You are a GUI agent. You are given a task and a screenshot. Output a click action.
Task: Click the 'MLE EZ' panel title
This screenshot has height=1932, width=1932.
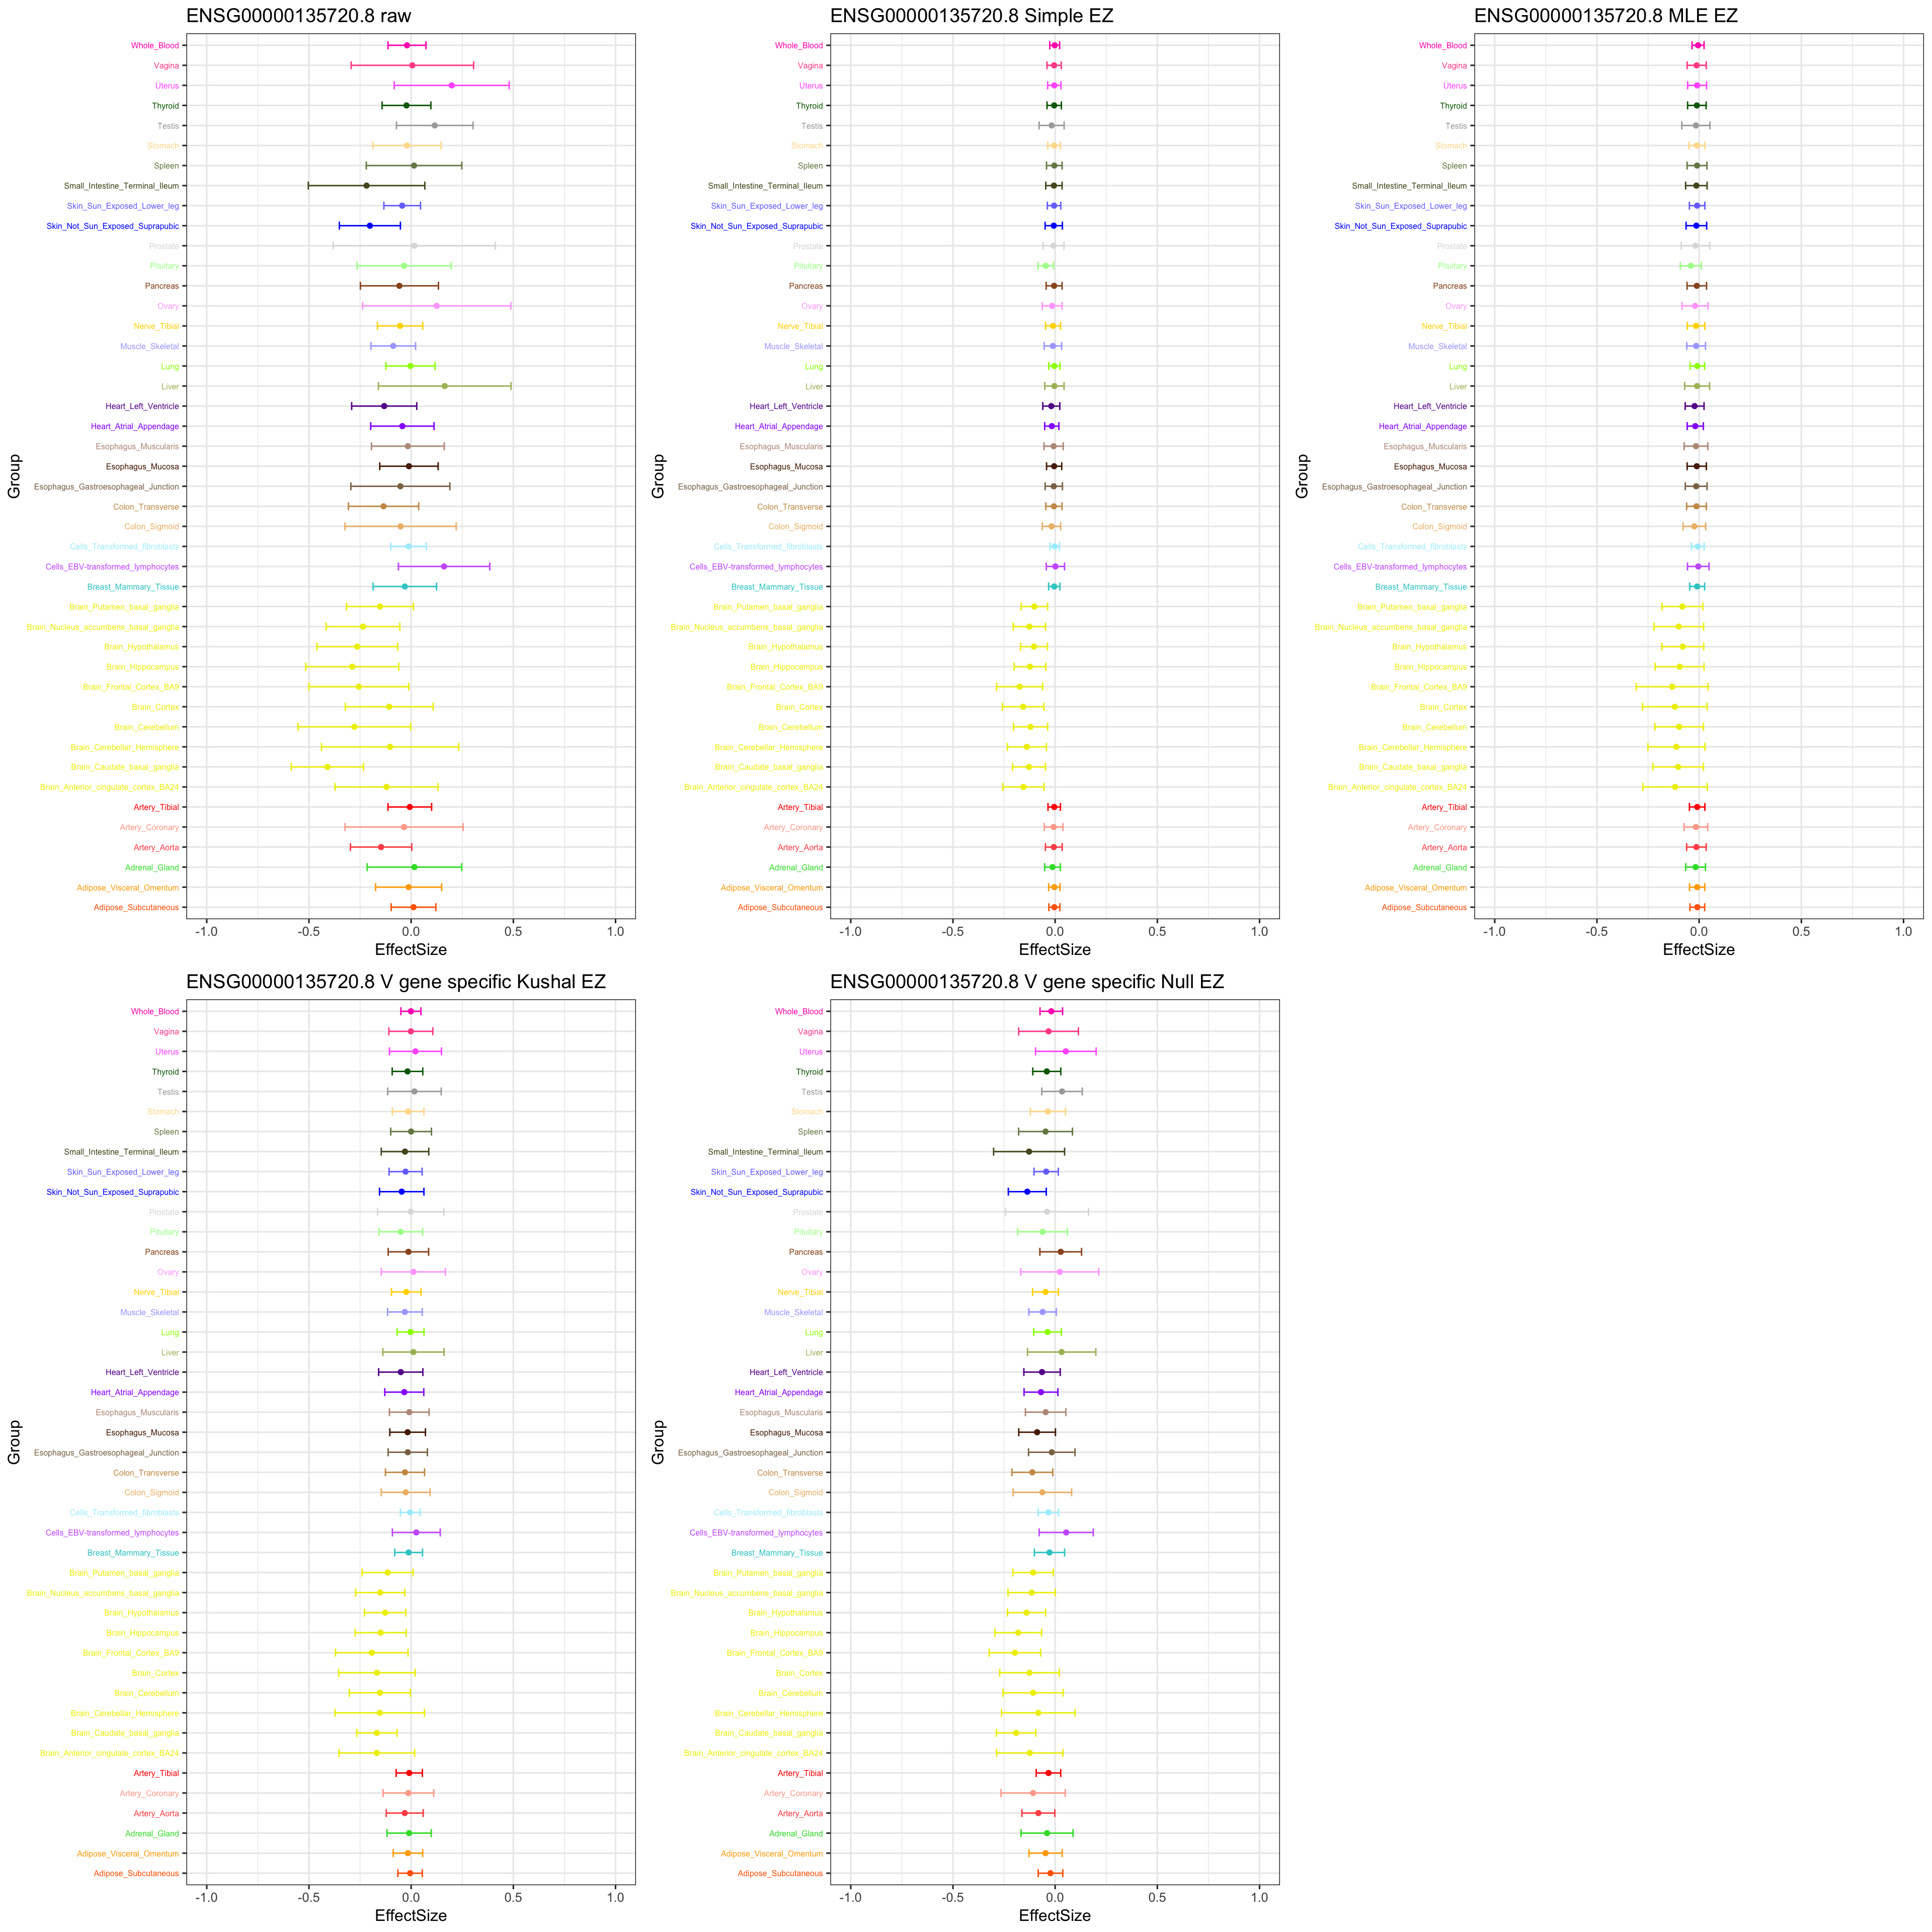coord(1605,16)
